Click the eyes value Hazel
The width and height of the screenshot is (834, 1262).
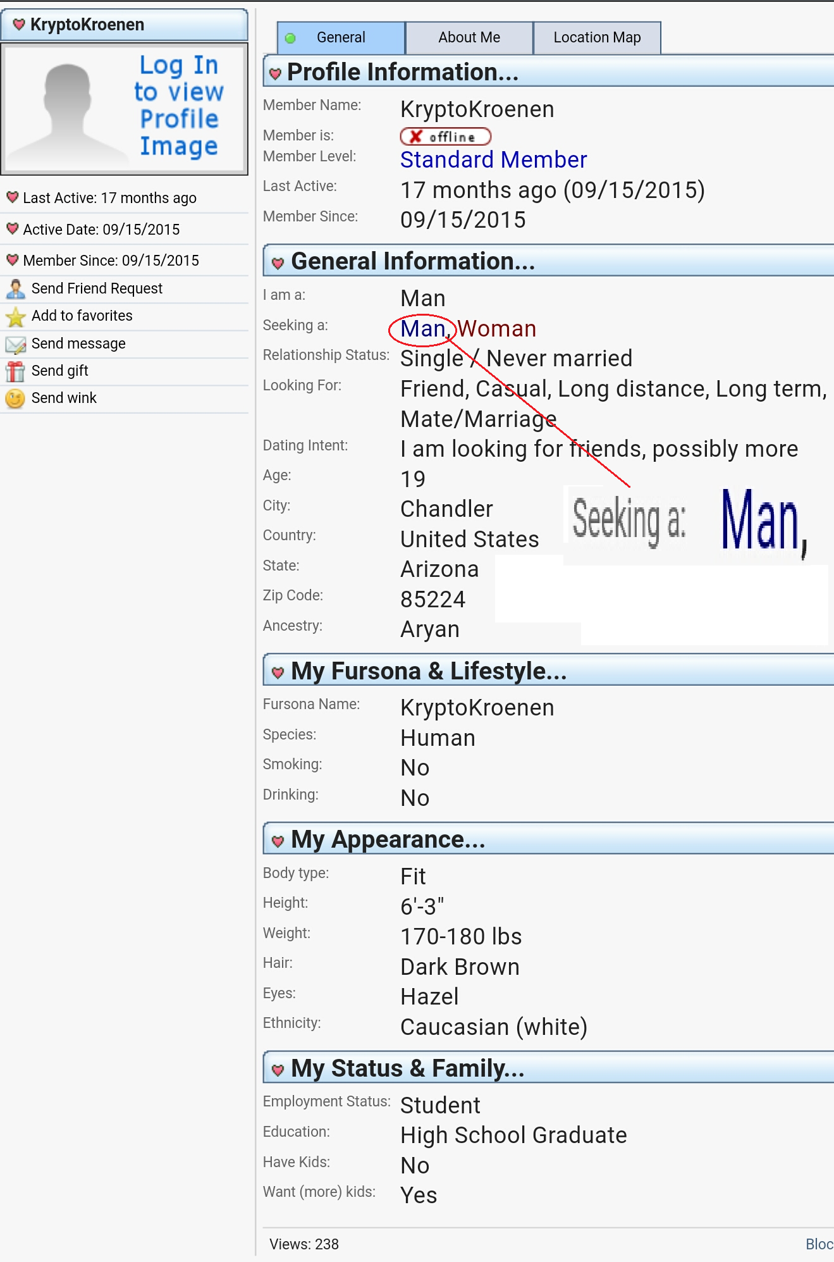click(430, 997)
